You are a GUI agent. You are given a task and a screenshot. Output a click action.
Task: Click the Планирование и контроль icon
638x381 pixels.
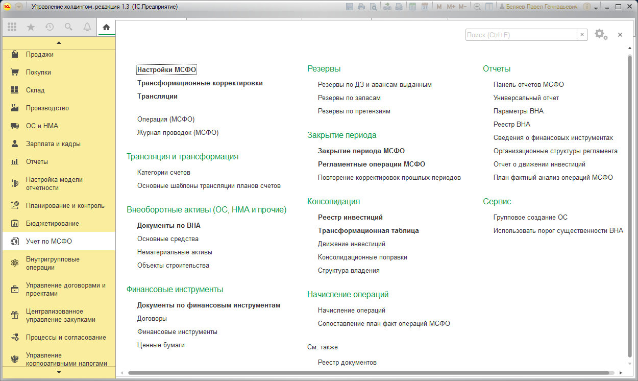(x=15, y=206)
